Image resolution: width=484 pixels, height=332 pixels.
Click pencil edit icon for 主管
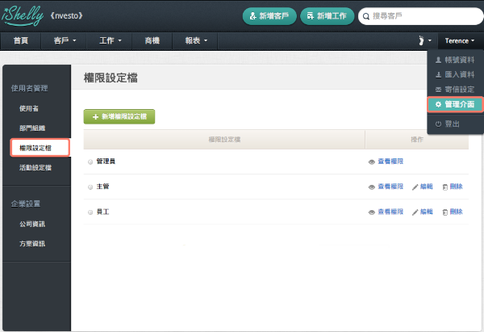pos(415,187)
